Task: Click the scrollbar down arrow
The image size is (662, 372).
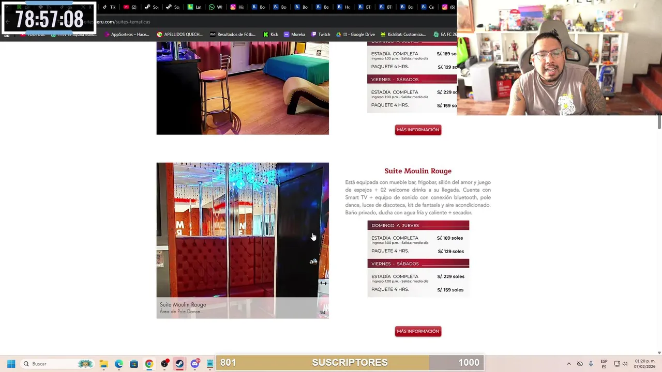Action: coord(659,353)
